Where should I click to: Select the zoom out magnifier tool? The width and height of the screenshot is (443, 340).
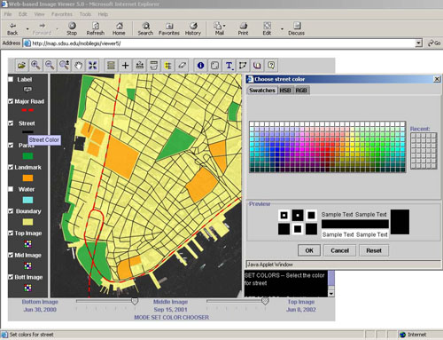pos(50,66)
